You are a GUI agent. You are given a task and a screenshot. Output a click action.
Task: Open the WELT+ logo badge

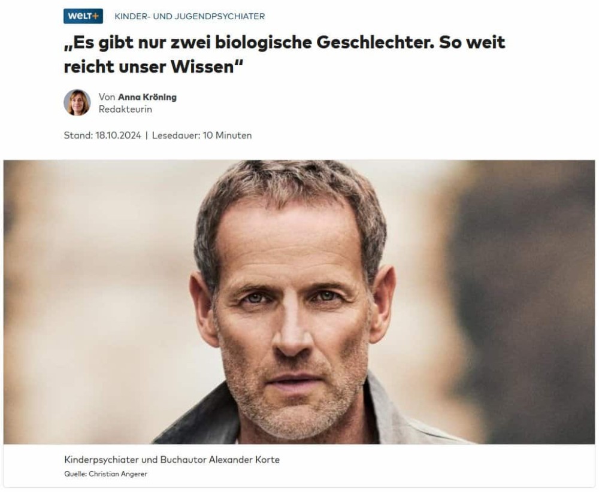click(83, 16)
